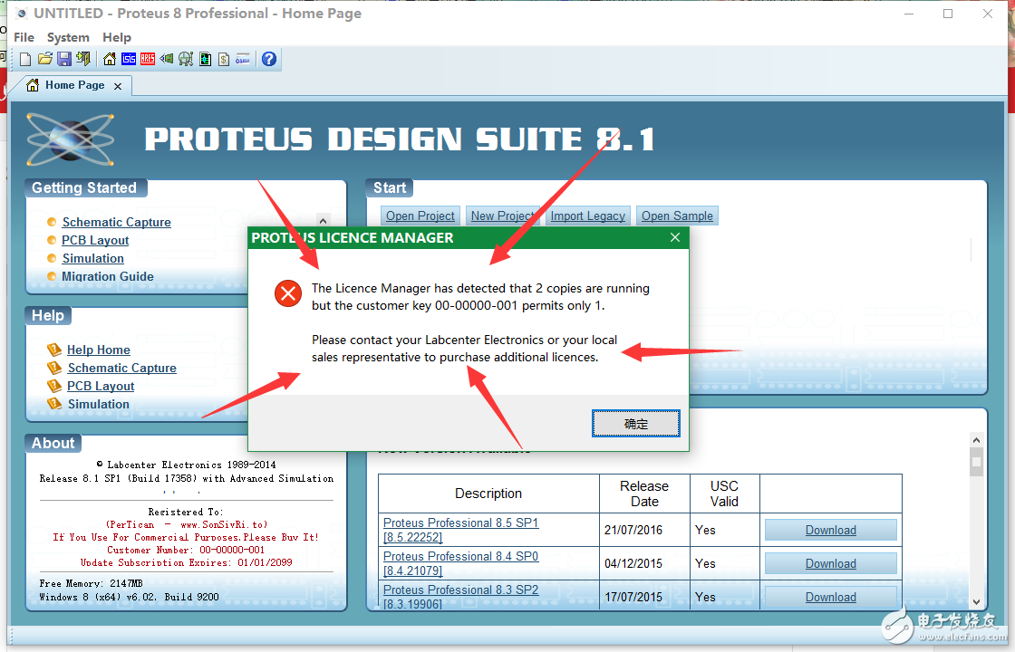Click the New Project toolbar icon

(x=25, y=60)
